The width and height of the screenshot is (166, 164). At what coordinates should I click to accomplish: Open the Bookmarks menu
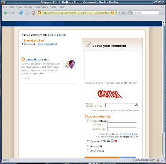pos(41,7)
